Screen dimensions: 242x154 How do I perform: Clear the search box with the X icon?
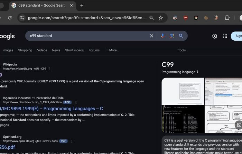pyautogui.click(x=151, y=36)
